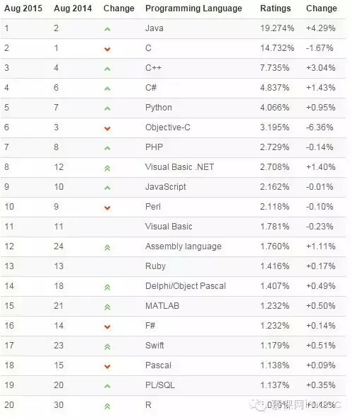Click Java's 19.274% rating value
360x420 pixels.
click(x=277, y=28)
